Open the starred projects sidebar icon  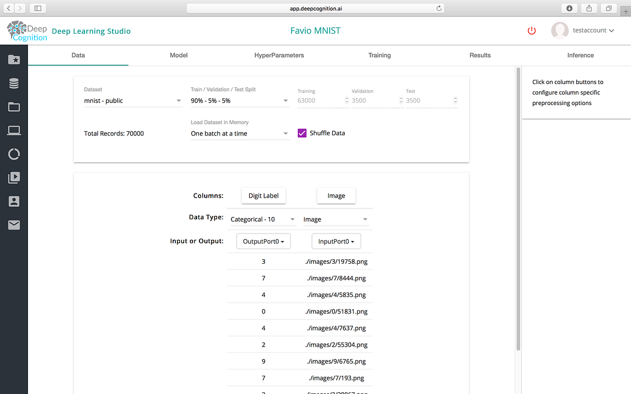14,59
